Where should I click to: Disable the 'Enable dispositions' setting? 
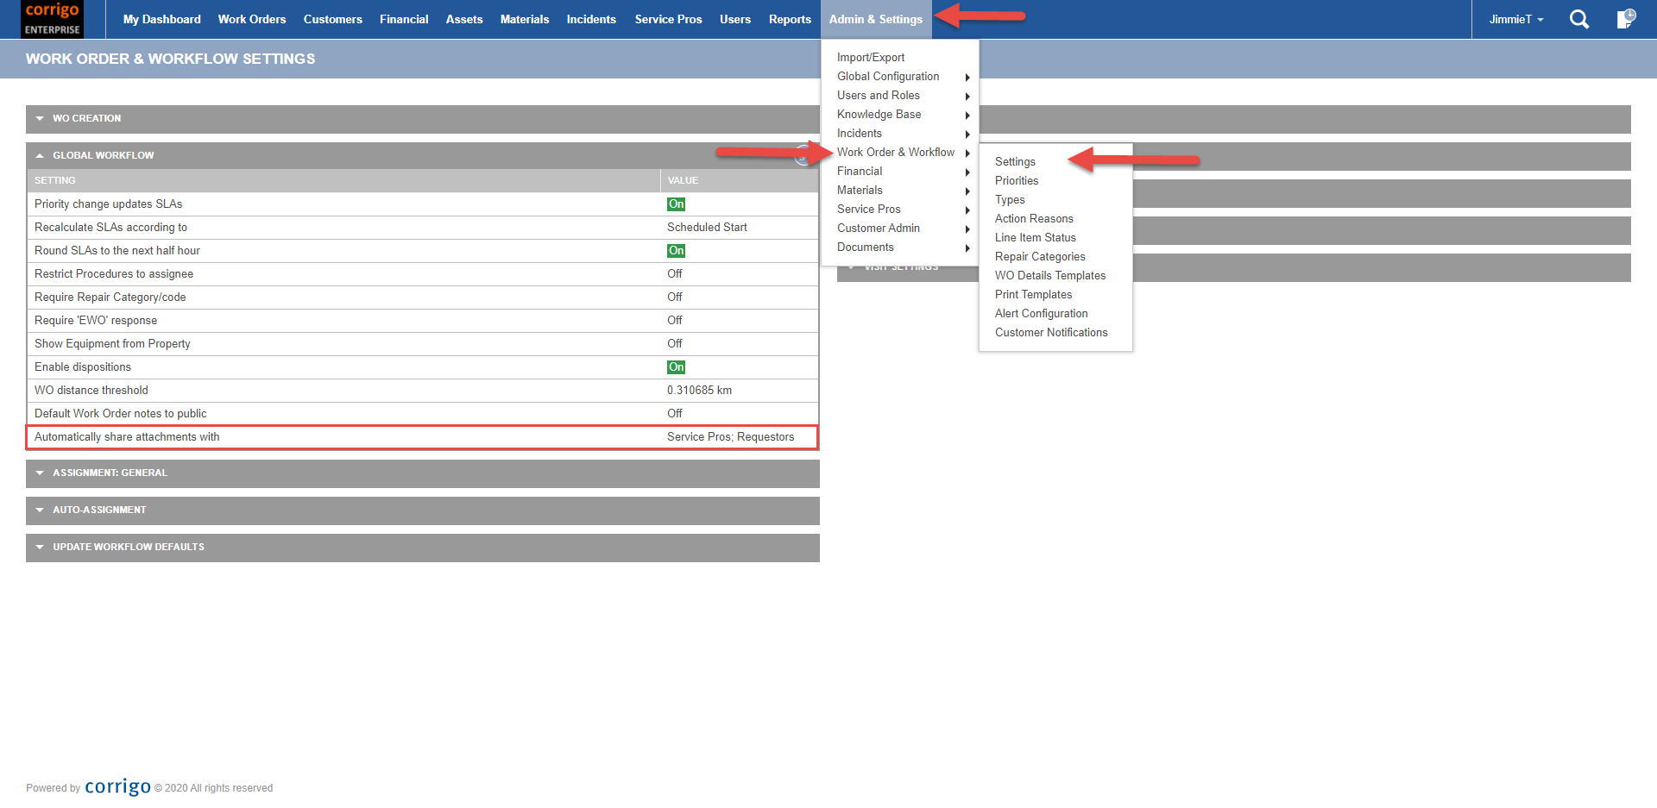[676, 366]
